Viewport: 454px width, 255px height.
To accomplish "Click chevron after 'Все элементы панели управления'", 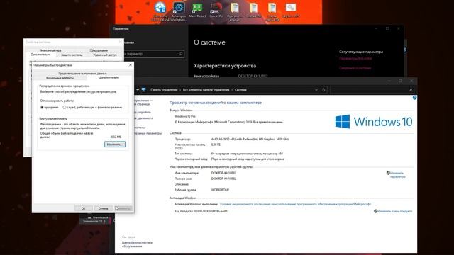I will pos(232,90).
